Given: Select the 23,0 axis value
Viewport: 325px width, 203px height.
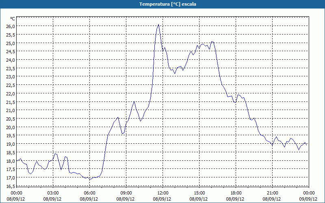Looking at the screenshot, I should tap(11, 77).
